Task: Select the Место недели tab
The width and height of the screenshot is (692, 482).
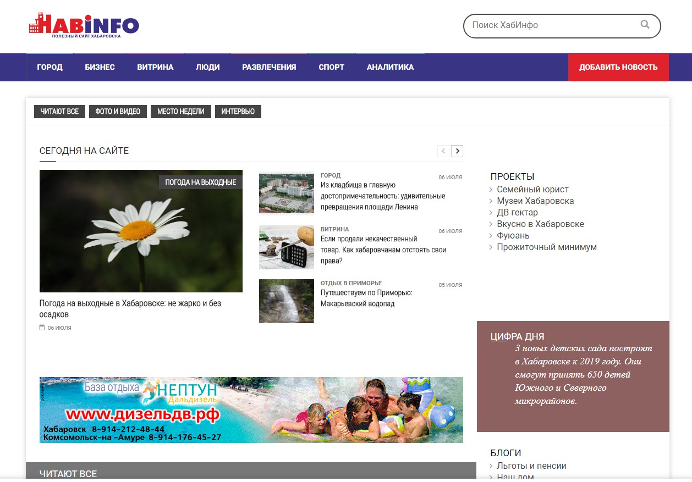Action: pos(180,112)
